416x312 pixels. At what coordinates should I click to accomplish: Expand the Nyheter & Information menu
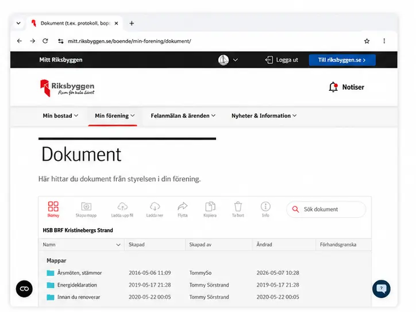coord(264,115)
